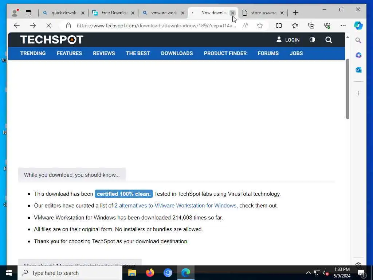Select Microsoft Edge in the taskbar

click(x=185, y=273)
